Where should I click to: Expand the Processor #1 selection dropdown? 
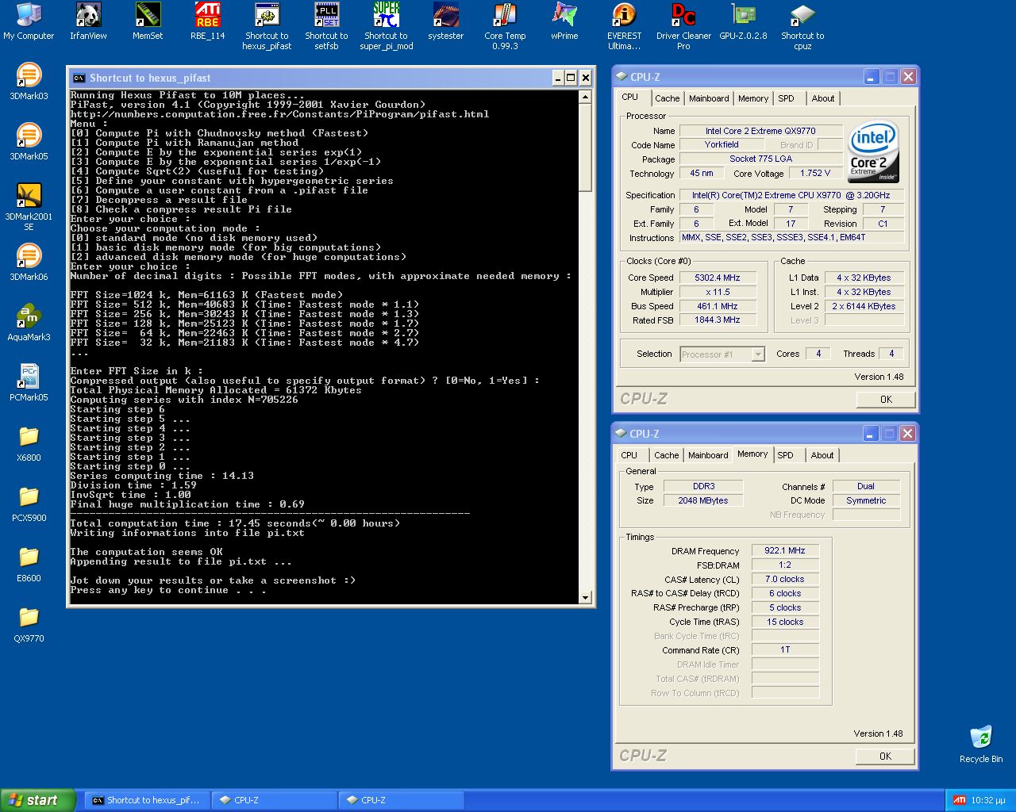(758, 354)
